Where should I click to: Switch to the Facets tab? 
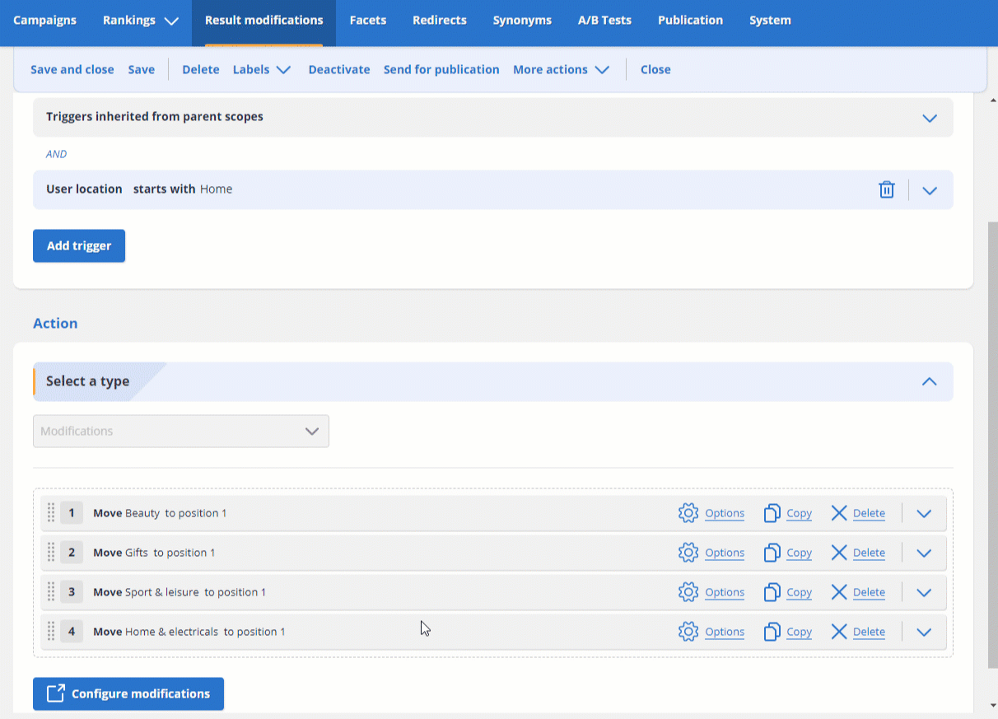click(x=367, y=21)
